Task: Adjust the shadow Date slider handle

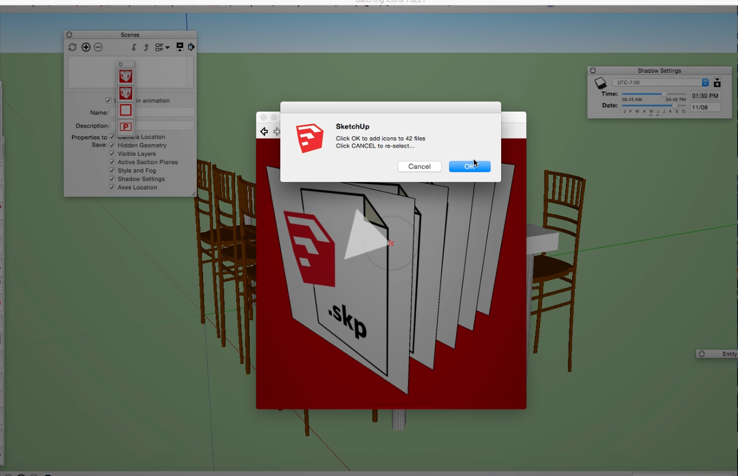Action: point(675,105)
